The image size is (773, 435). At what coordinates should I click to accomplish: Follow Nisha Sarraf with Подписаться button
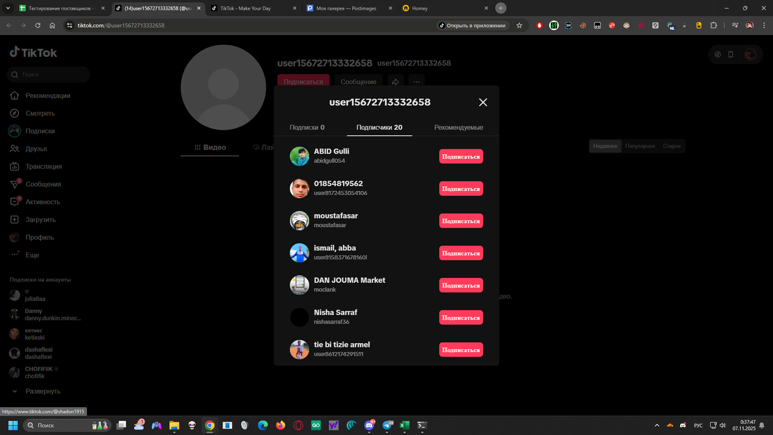(461, 318)
